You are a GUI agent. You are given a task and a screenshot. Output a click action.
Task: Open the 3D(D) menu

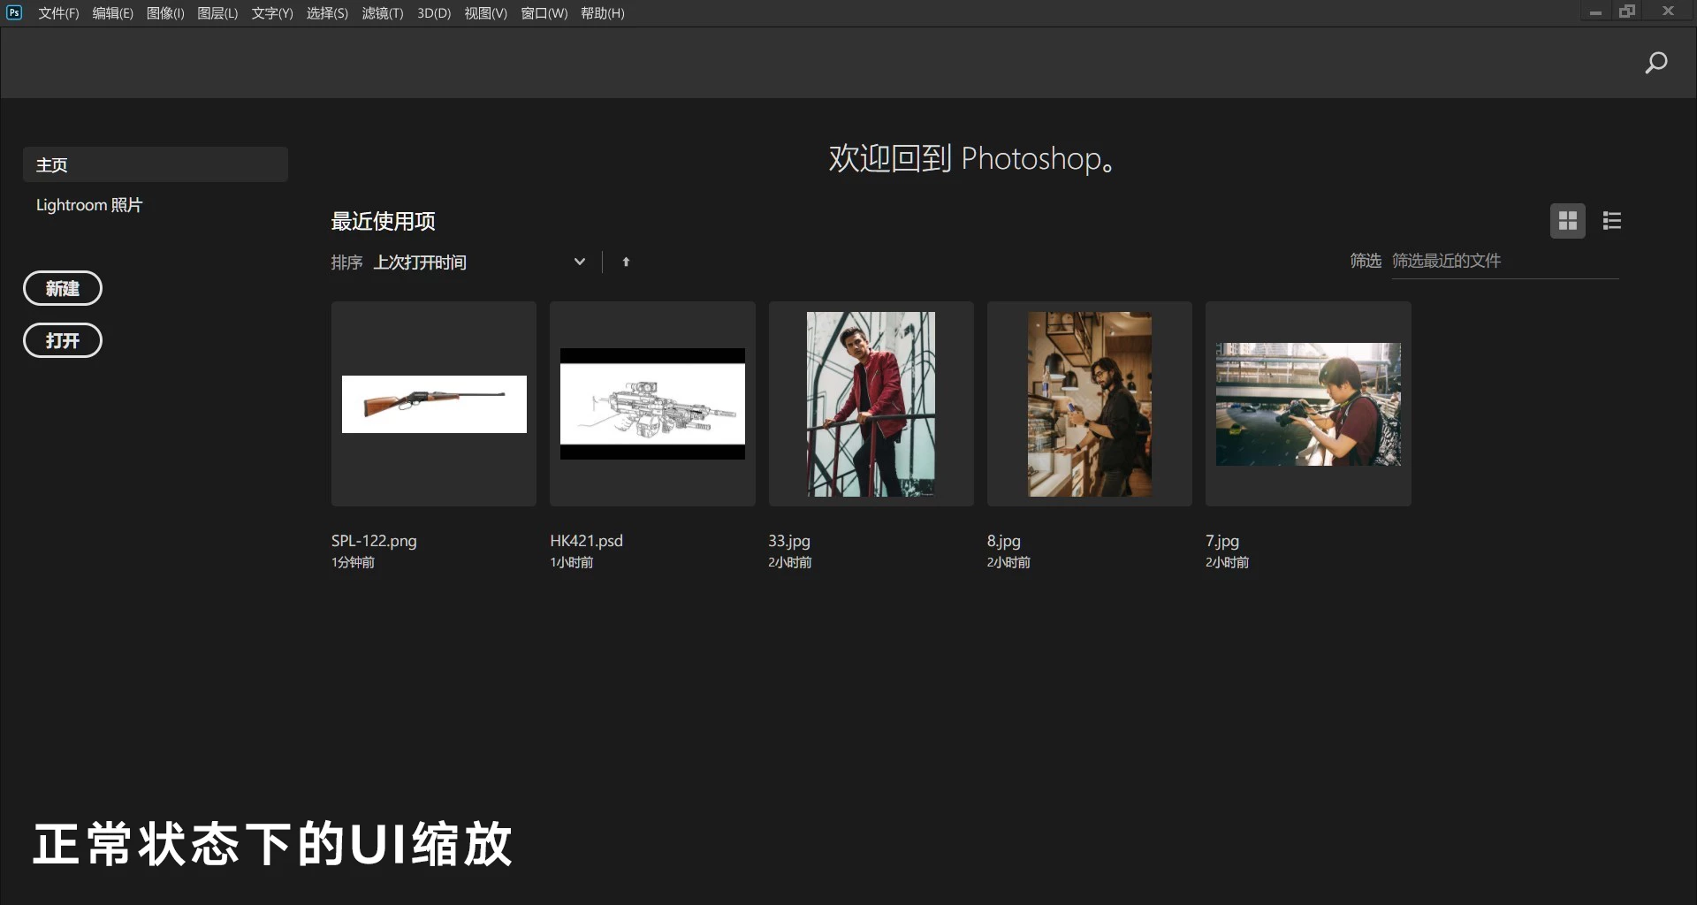(434, 13)
